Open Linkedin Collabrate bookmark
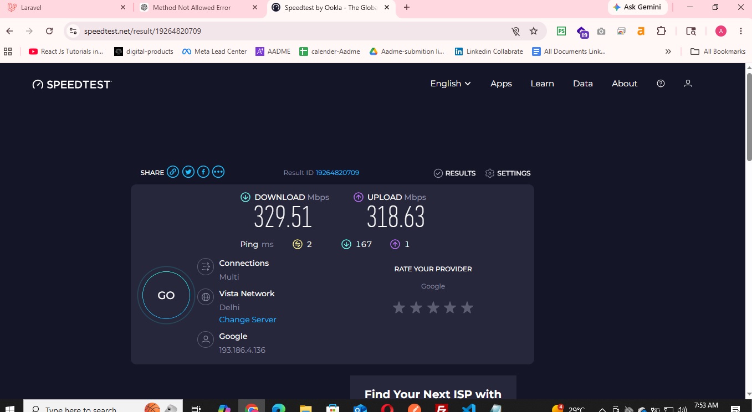The width and height of the screenshot is (752, 412). point(489,51)
